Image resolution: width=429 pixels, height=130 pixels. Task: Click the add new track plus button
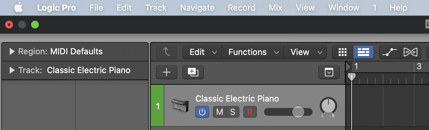166,72
